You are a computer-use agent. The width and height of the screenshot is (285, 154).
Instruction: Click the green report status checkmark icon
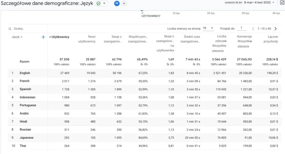(98, 3)
